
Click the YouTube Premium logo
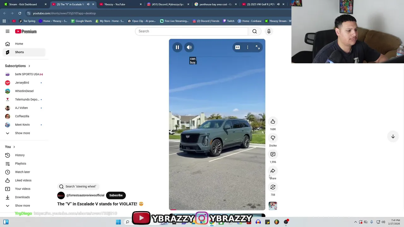(26, 31)
